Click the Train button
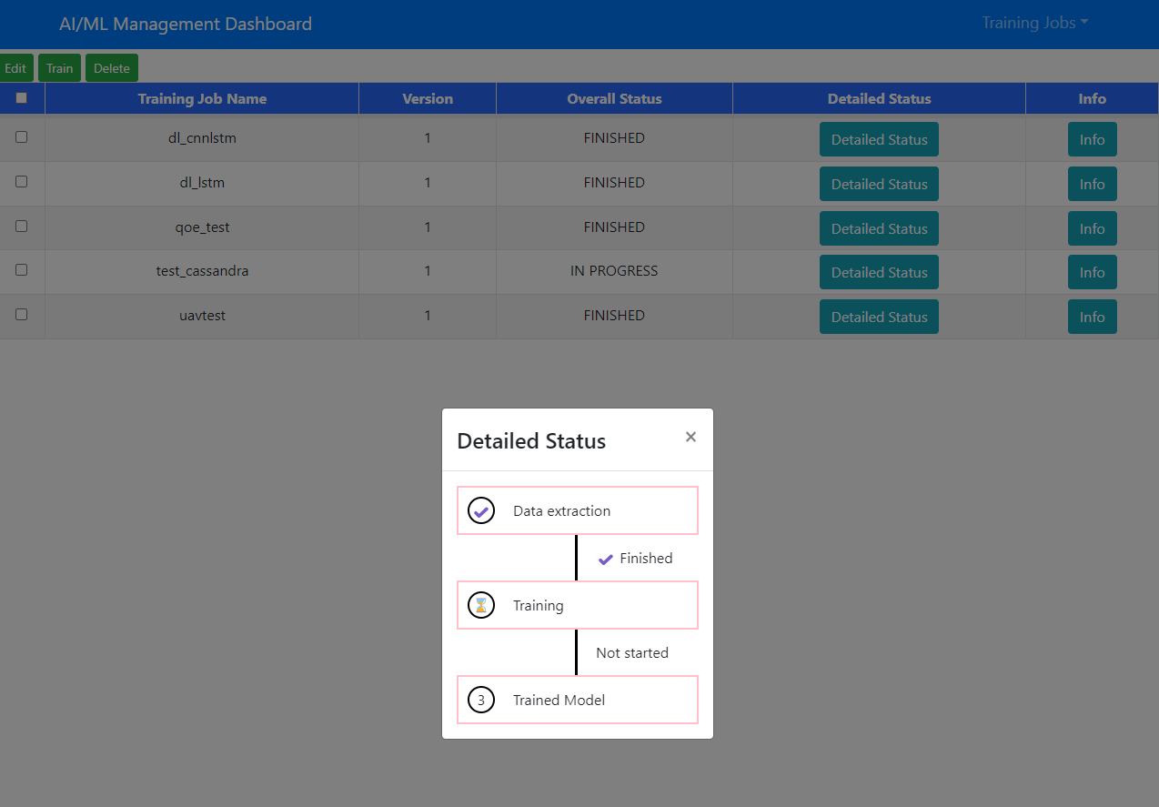1159x807 pixels. coord(60,68)
